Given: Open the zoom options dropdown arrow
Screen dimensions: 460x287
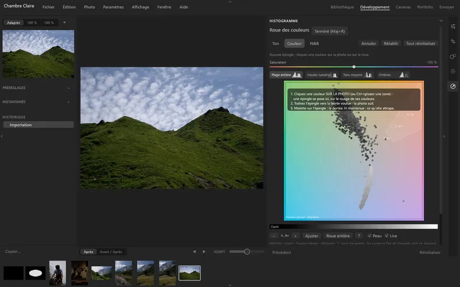Looking at the screenshot, I should [x=64, y=22].
